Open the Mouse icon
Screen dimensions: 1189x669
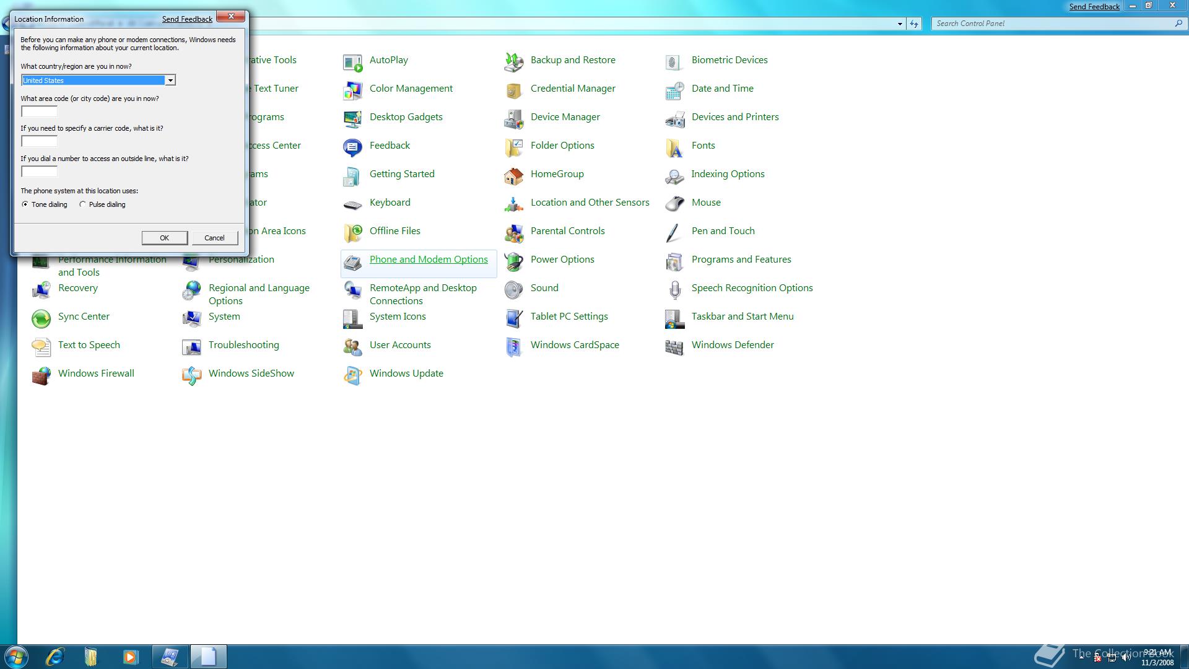point(674,204)
